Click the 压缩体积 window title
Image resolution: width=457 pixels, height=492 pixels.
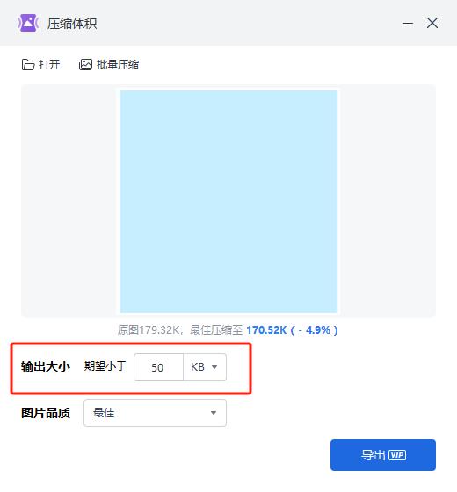[72, 24]
